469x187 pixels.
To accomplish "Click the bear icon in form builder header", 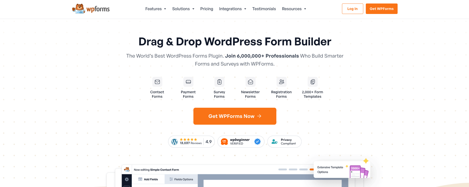I will (x=127, y=170).
